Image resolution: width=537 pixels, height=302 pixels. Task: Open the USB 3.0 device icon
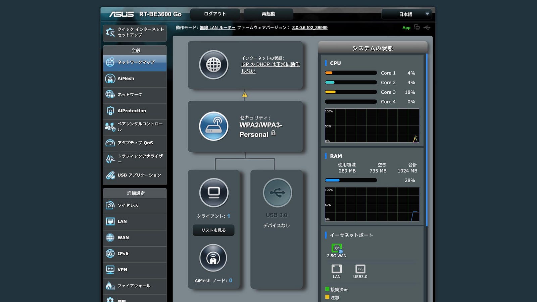[277, 193]
